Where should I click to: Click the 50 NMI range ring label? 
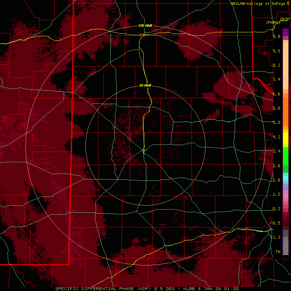click(x=145, y=85)
